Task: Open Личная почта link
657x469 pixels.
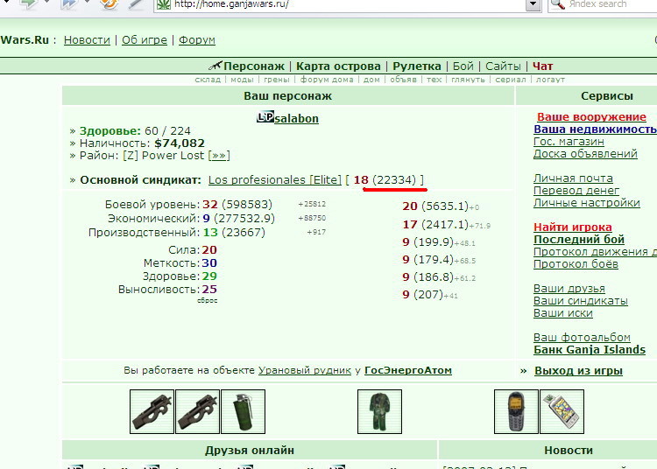Action: pos(573,178)
